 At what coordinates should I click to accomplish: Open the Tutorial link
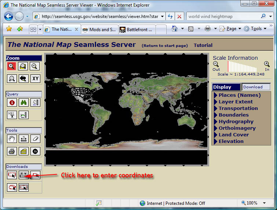click(203, 45)
